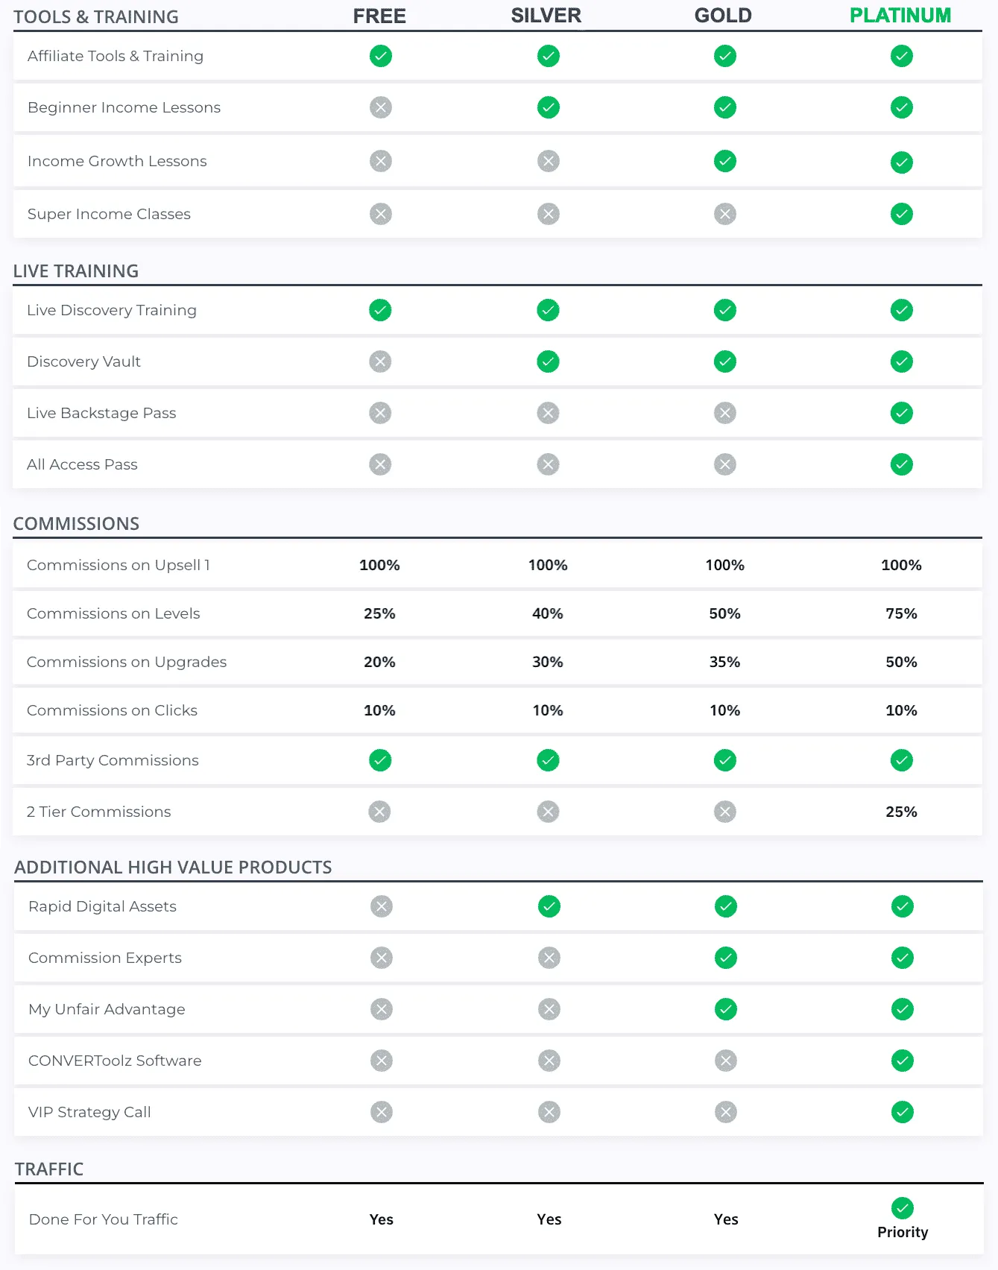
Task: Click the GOLD grey X for CONVERToolz Software
Action: pos(726,1061)
